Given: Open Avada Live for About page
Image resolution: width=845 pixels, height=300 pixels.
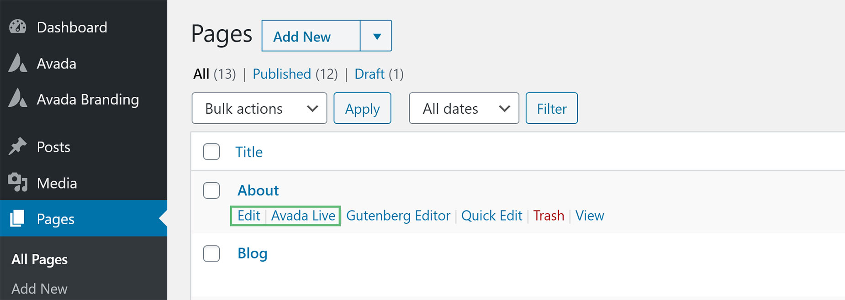Looking at the screenshot, I should pos(303,216).
